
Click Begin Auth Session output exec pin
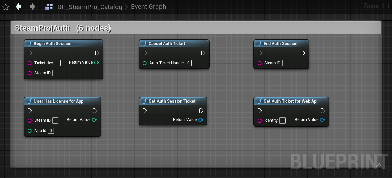coord(97,53)
